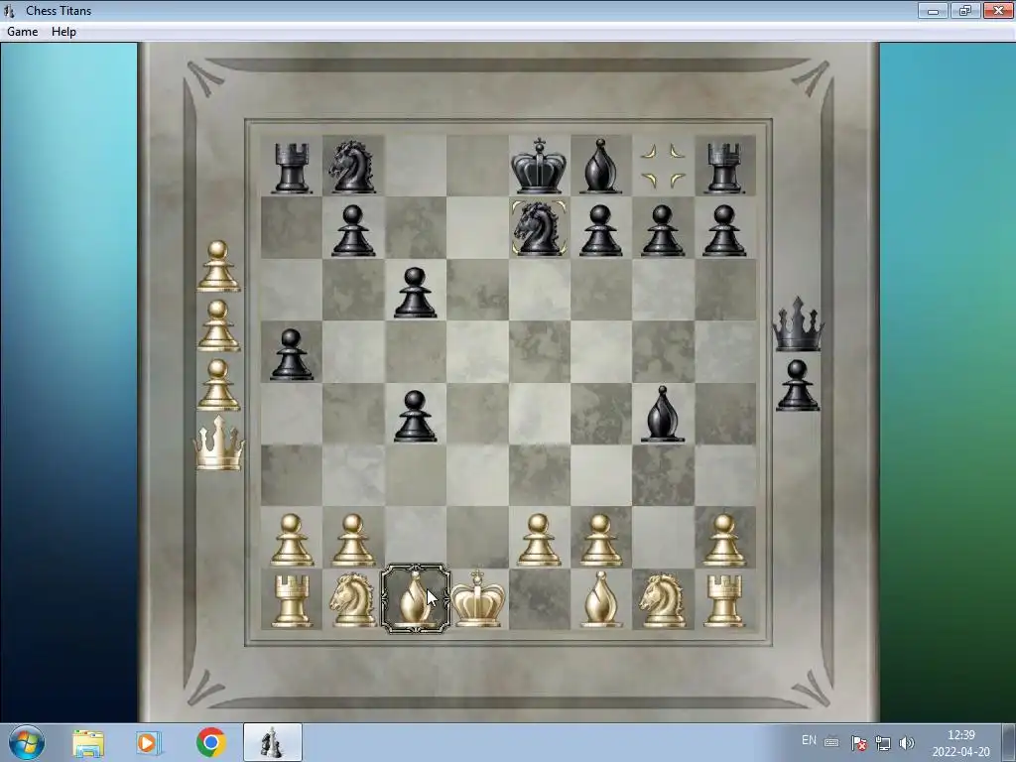1016x762 pixels.
Task: Click the black pawn on a5
Action: point(291,354)
